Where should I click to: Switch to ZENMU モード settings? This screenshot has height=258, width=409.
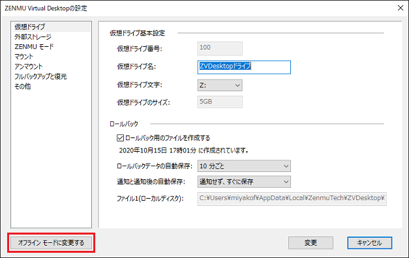pyautogui.click(x=34, y=47)
